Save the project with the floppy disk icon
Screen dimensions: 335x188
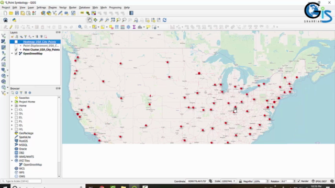tap(17, 13)
